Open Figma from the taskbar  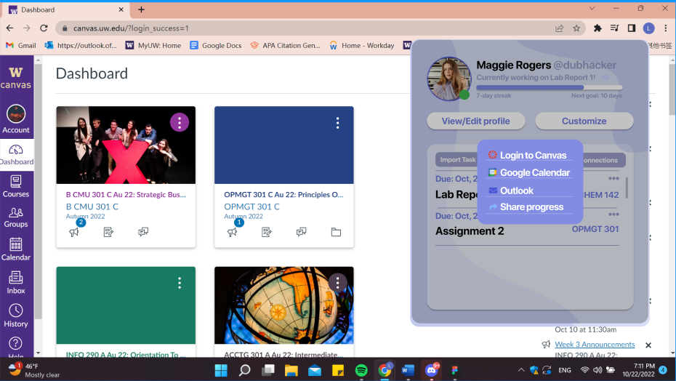tap(454, 370)
